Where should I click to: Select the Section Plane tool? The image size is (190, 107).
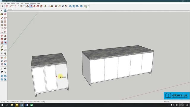tap(5, 72)
